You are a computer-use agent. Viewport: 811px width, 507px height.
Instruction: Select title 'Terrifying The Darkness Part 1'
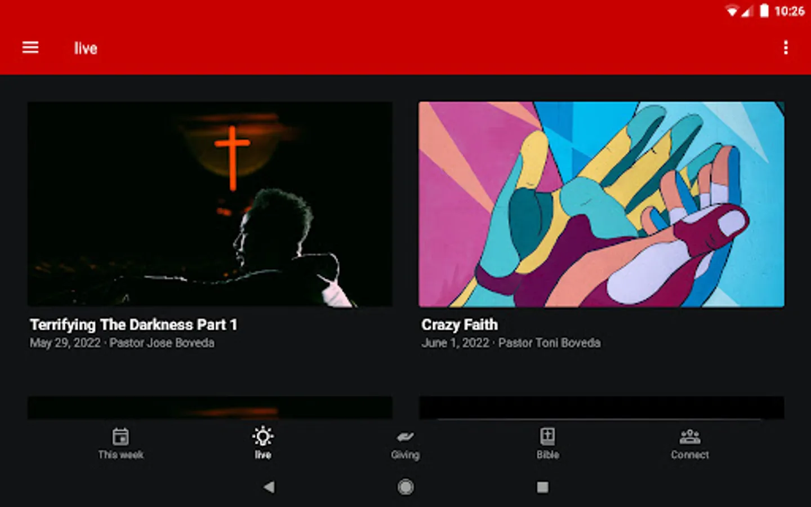click(x=133, y=325)
